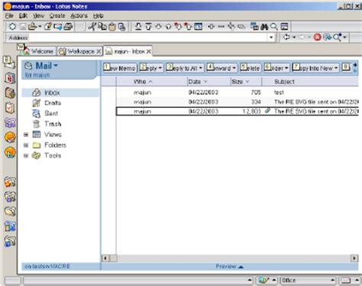Open the Mail dropdown header
The width and height of the screenshot is (362, 286).
[47, 66]
